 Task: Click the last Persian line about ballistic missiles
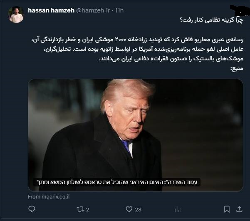[x=171, y=59]
